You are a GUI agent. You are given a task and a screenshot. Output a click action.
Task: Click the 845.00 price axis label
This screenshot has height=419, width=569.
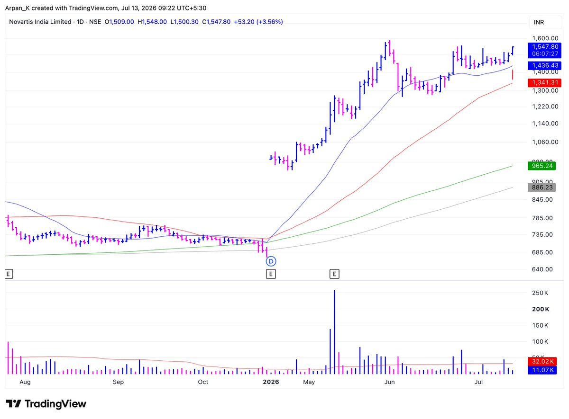click(542, 199)
